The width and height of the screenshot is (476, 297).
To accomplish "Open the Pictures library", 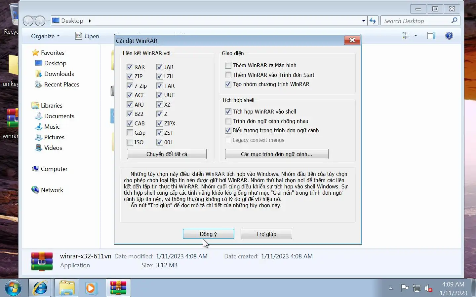I will point(50,137).
